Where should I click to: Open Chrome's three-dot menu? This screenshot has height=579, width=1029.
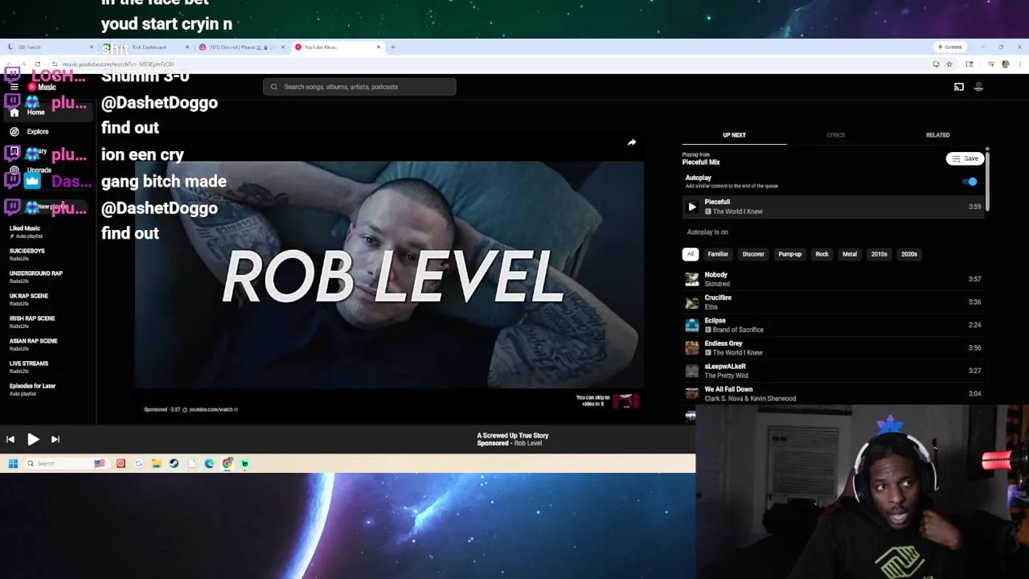coord(1019,64)
